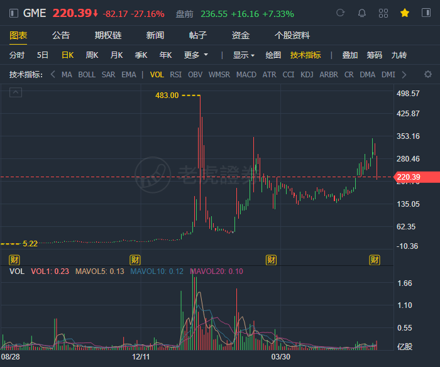Select the DMI indicator
The width and height of the screenshot is (440, 367).
pos(388,75)
